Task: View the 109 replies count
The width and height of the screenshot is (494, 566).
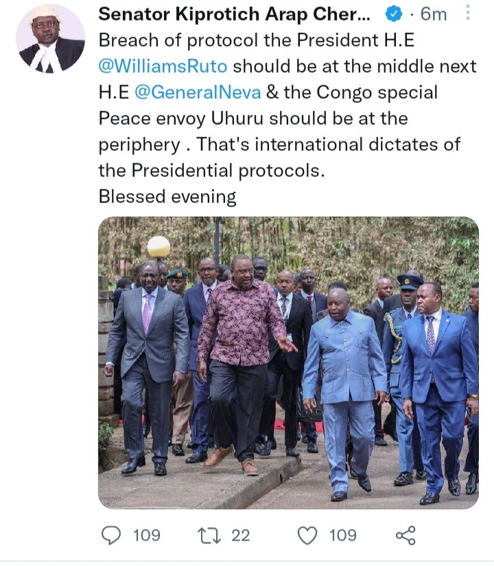Action: [x=147, y=535]
